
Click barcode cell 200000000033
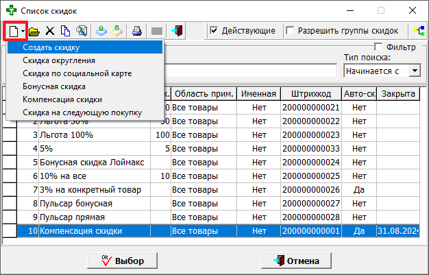[311, 148]
